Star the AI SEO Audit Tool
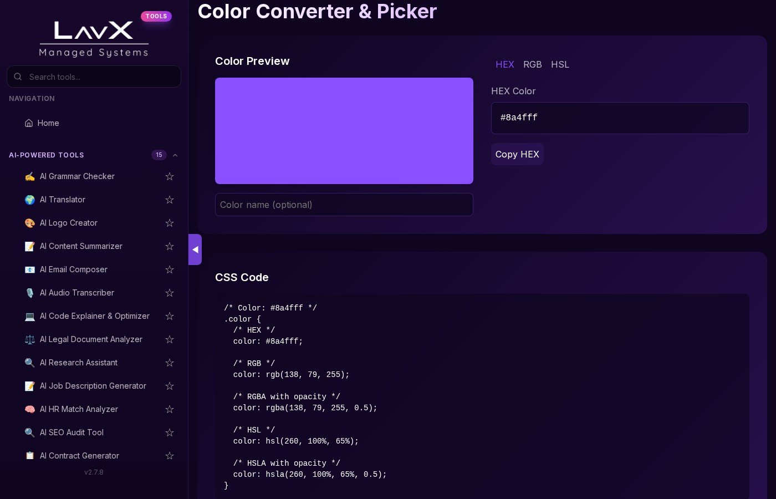The height and width of the screenshot is (499, 776). (x=170, y=432)
